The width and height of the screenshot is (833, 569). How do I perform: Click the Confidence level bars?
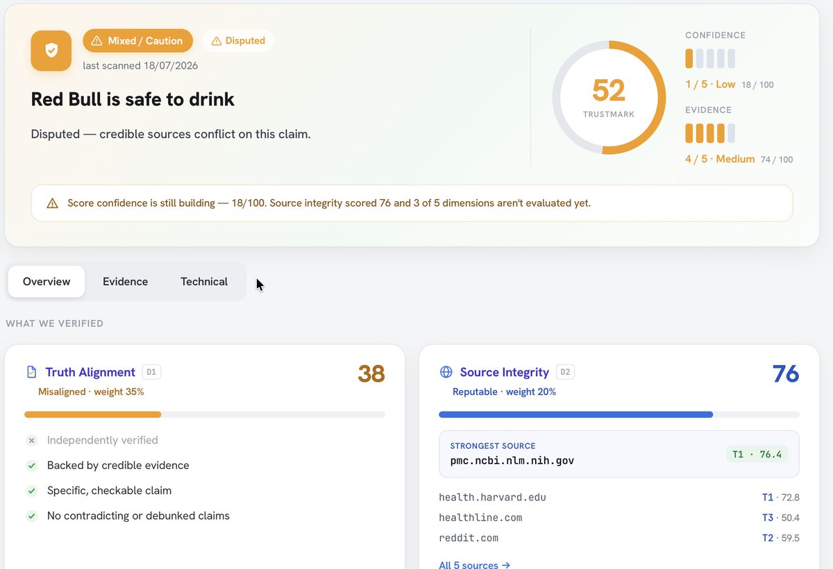tap(710, 58)
